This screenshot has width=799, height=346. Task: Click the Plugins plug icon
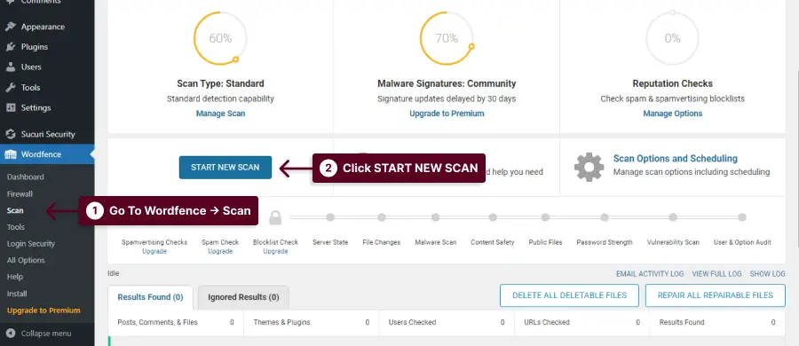click(11, 47)
